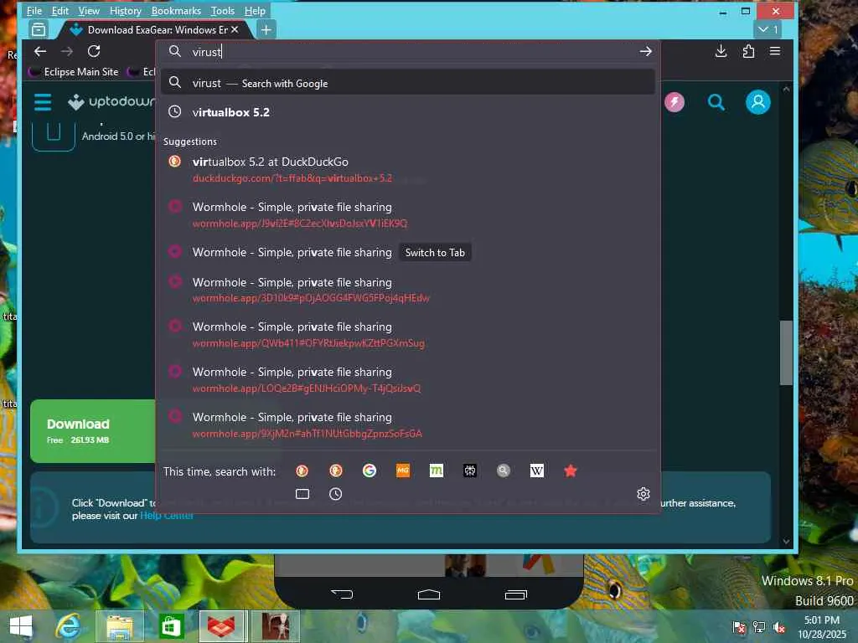Search open tabs with the tab icon
858x643 pixels.
click(x=302, y=494)
